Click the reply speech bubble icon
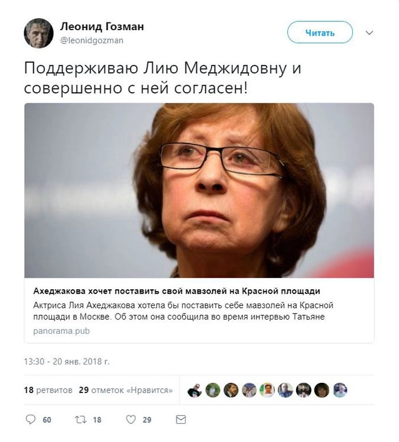399x442 pixels. pos(30,420)
